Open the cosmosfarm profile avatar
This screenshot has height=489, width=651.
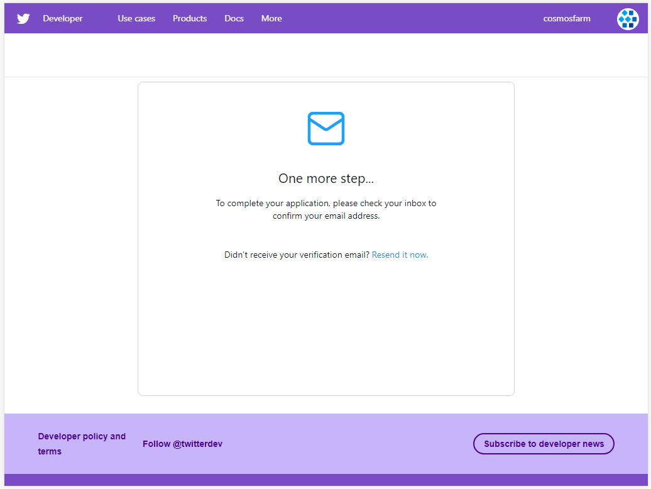coord(627,19)
